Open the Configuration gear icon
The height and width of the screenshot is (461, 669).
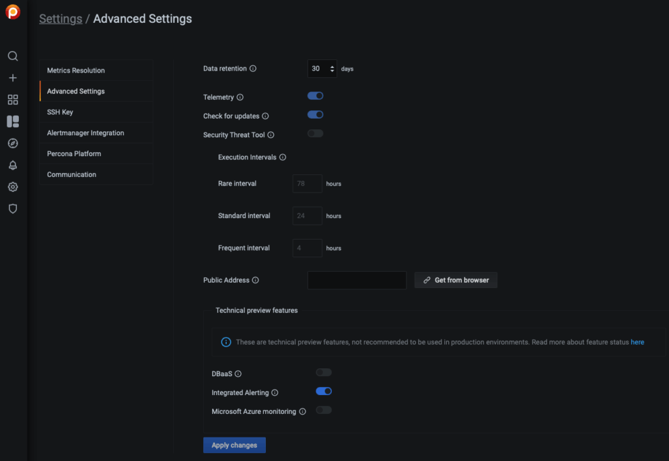[x=13, y=187]
